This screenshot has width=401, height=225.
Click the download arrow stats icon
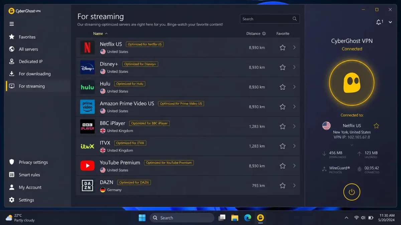(x=324, y=154)
